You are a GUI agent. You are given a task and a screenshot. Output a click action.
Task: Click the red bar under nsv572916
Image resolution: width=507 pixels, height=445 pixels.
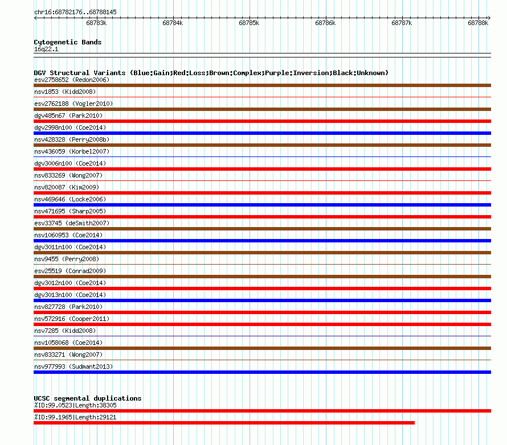(262, 324)
